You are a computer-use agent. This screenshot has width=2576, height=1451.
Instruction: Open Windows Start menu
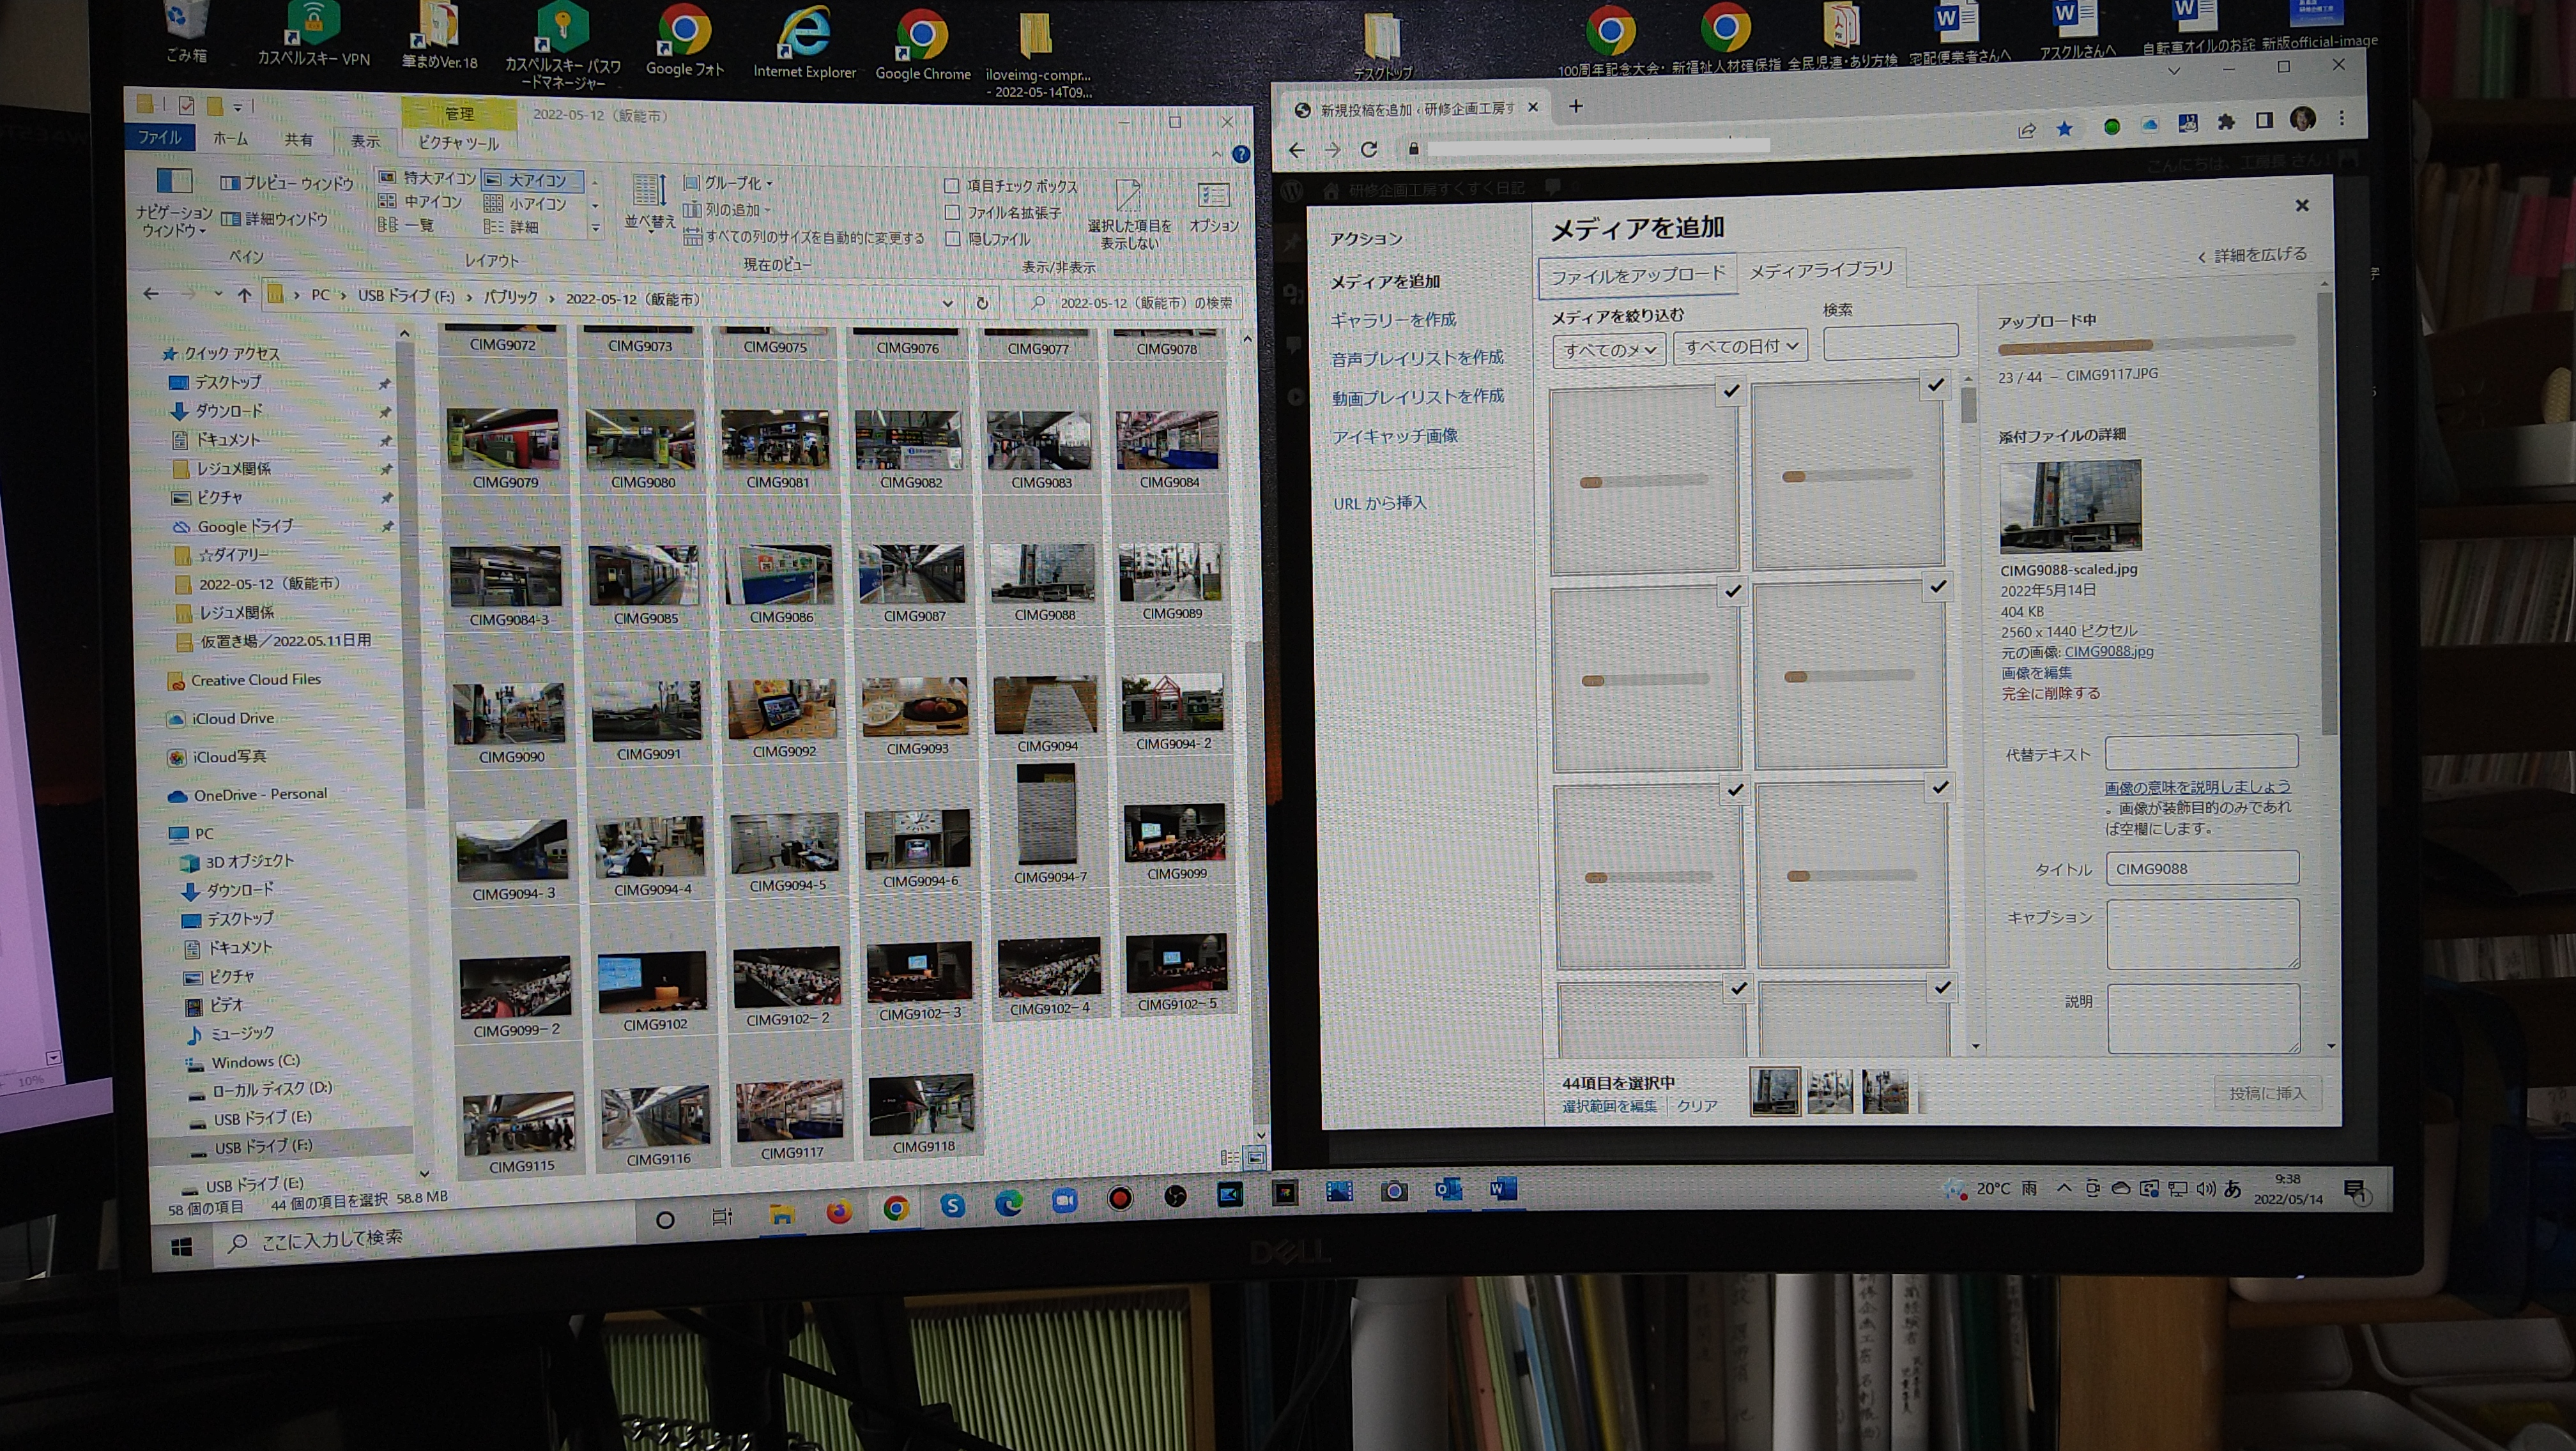tap(182, 1246)
